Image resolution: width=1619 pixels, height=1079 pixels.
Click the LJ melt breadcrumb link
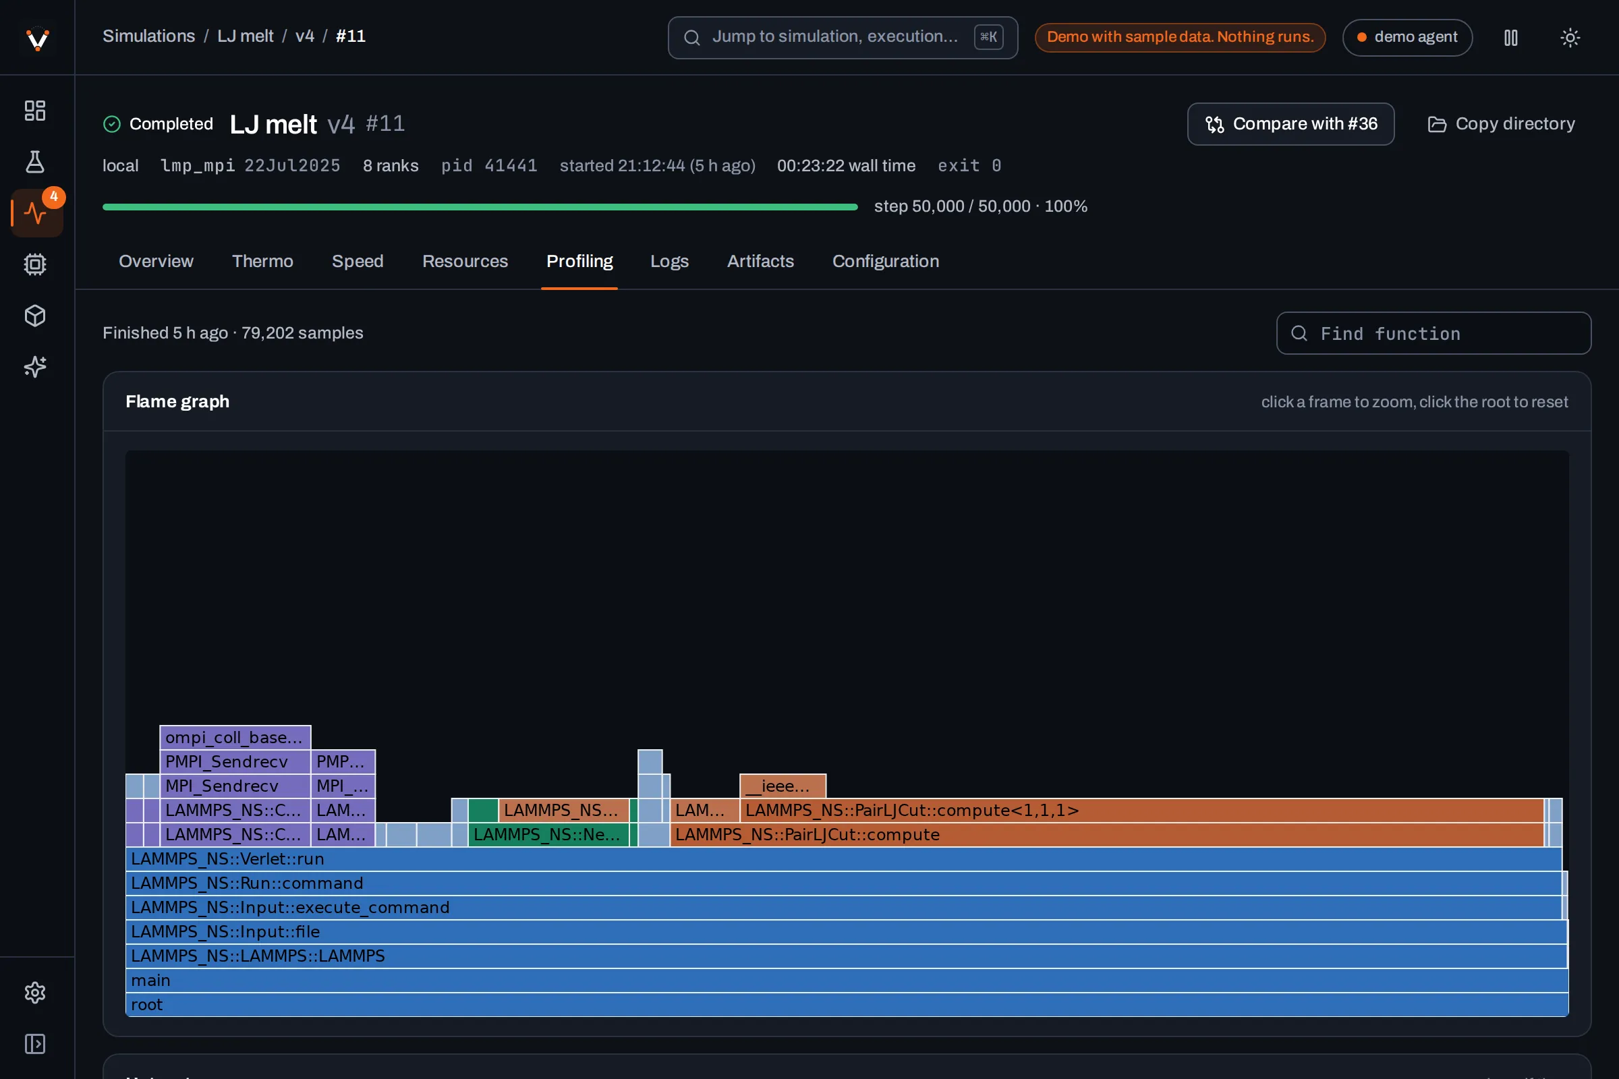[x=245, y=36]
